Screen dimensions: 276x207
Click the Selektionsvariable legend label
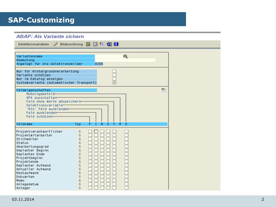pos(44,105)
